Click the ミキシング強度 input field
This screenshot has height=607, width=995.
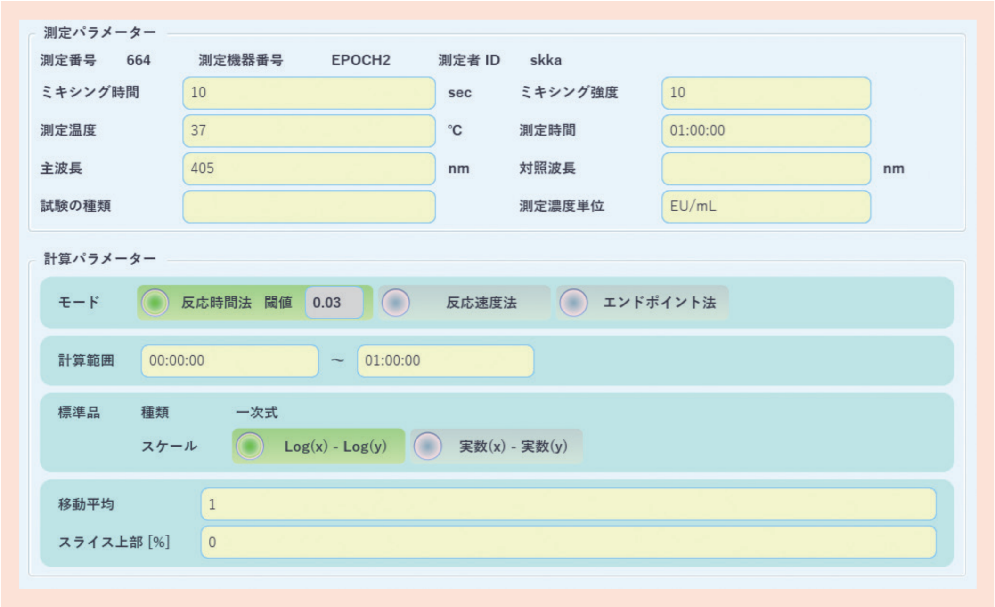(766, 93)
